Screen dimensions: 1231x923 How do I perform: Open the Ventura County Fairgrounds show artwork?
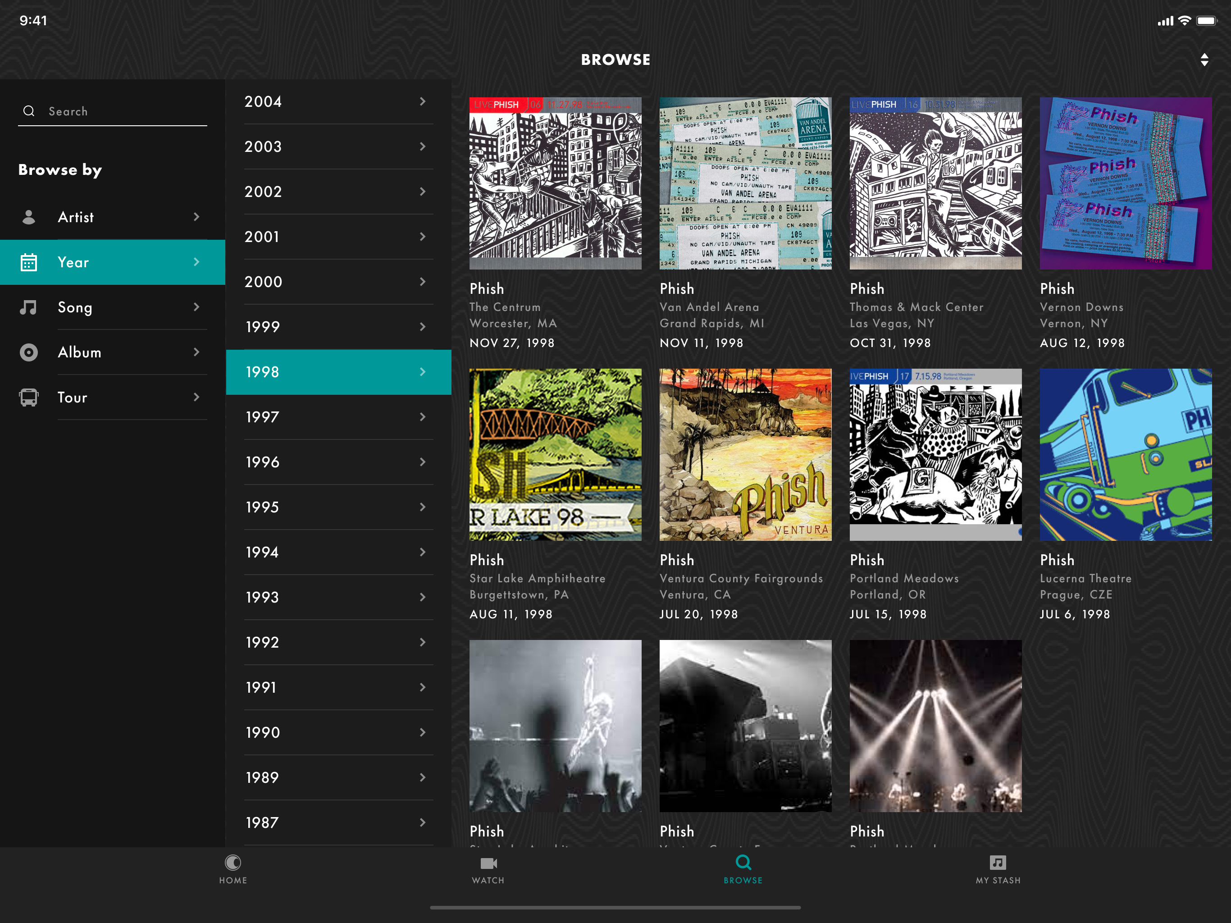[x=745, y=454]
